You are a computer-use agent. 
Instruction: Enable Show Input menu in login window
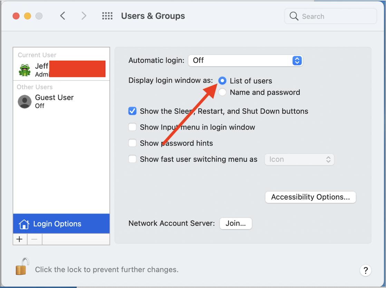pos(132,127)
